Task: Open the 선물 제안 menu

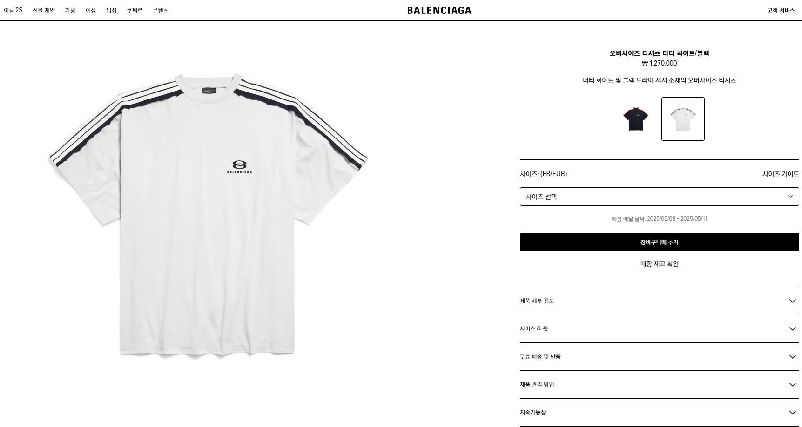Action: [x=44, y=10]
